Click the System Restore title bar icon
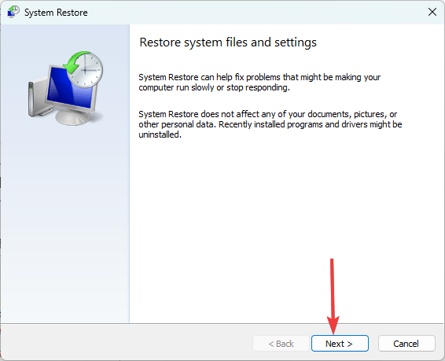This screenshot has height=361, width=445. click(x=13, y=12)
